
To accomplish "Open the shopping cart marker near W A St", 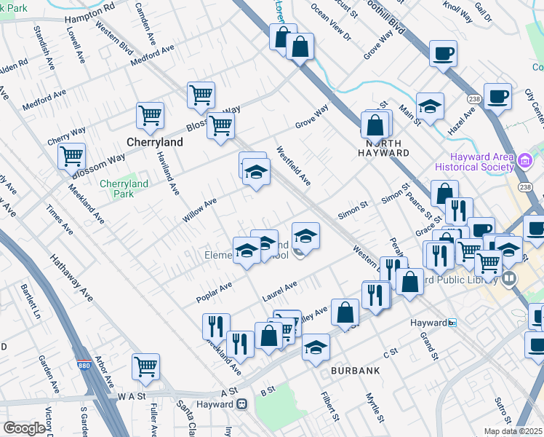I will pyautogui.click(x=146, y=367).
